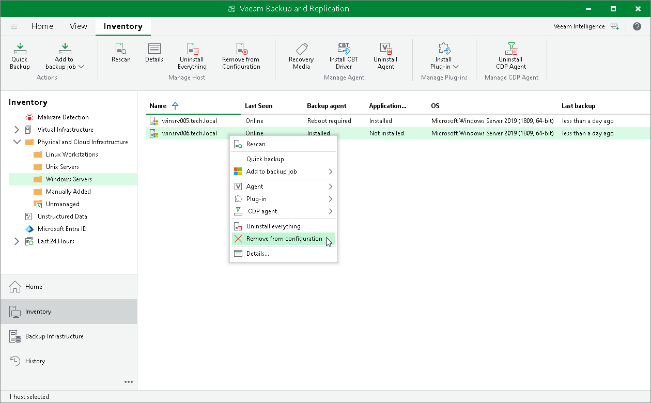Select Virtual Infrastructure label in tree
The height and width of the screenshot is (403, 651).
pos(66,130)
